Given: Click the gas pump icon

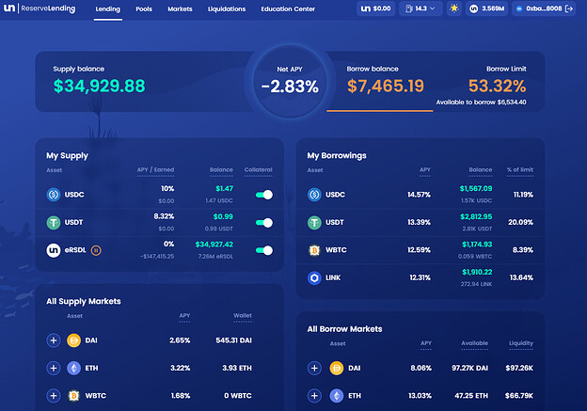Looking at the screenshot, I should point(409,8).
